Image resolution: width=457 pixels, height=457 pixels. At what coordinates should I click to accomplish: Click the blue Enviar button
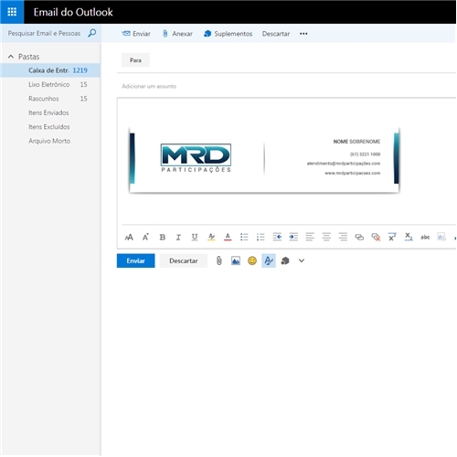point(136,260)
